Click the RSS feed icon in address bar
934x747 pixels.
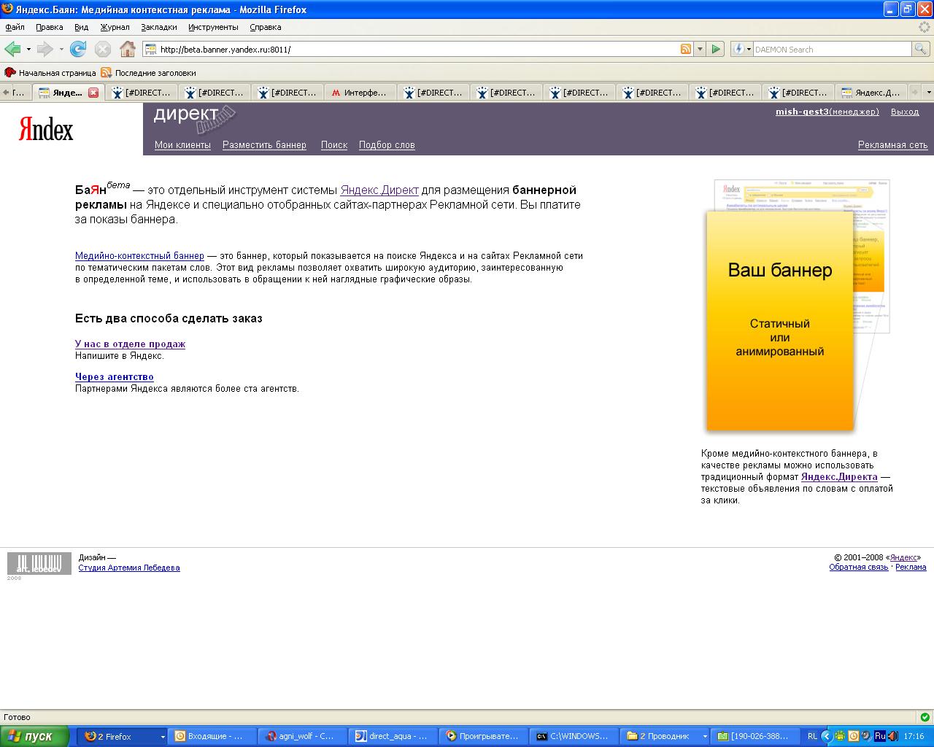pyautogui.click(x=686, y=49)
